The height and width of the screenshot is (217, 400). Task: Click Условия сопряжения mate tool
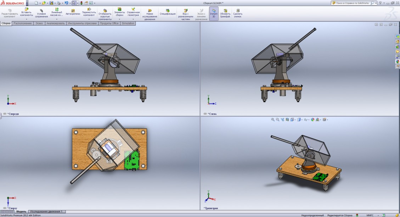pos(41,13)
